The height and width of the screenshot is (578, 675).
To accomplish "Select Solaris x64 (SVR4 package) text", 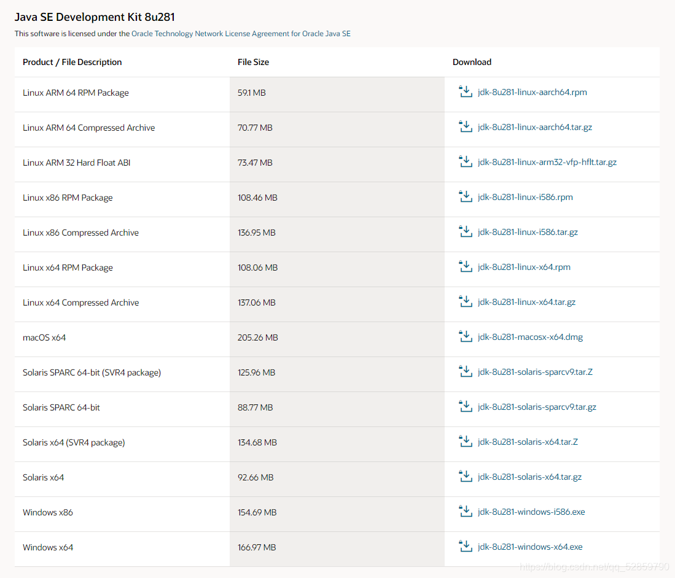I will (x=74, y=442).
